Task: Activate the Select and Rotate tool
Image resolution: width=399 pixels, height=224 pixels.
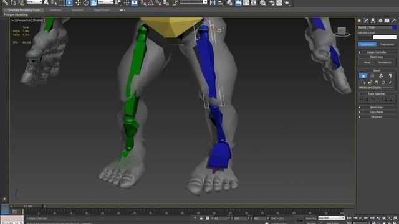Action: tap(86, 2)
